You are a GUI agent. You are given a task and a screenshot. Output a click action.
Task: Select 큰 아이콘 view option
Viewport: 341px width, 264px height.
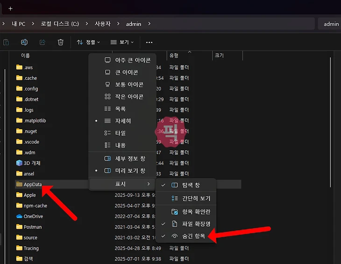click(122, 72)
